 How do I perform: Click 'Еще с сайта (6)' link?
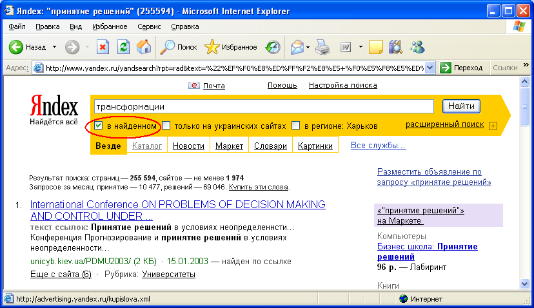[61, 274]
